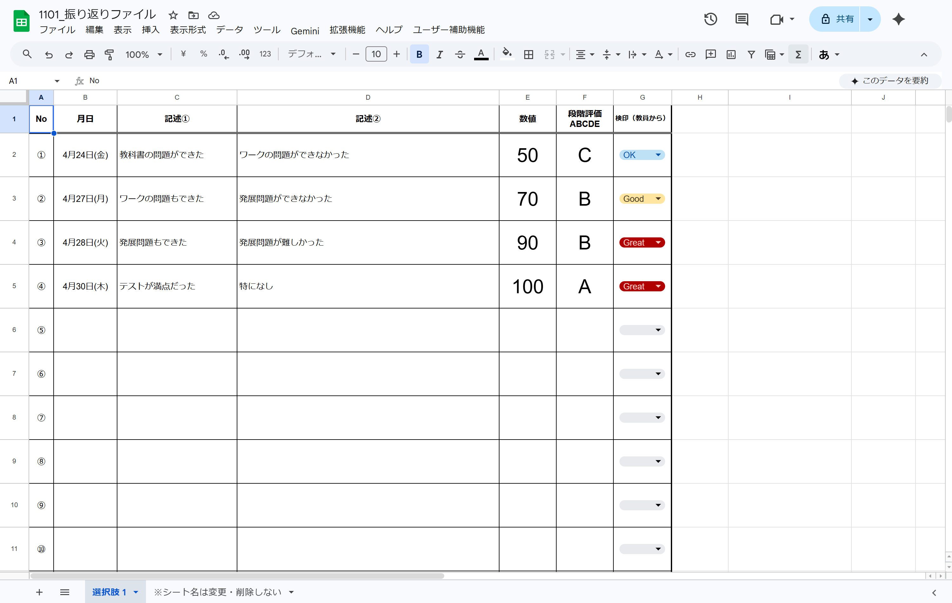Click the このデータを要約 button

tap(889, 81)
